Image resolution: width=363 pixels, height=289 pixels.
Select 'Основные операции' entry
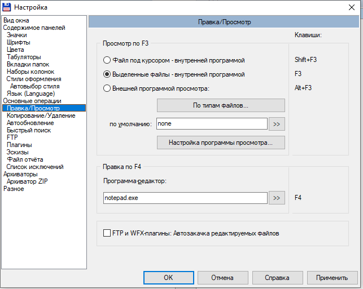[32, 101]
